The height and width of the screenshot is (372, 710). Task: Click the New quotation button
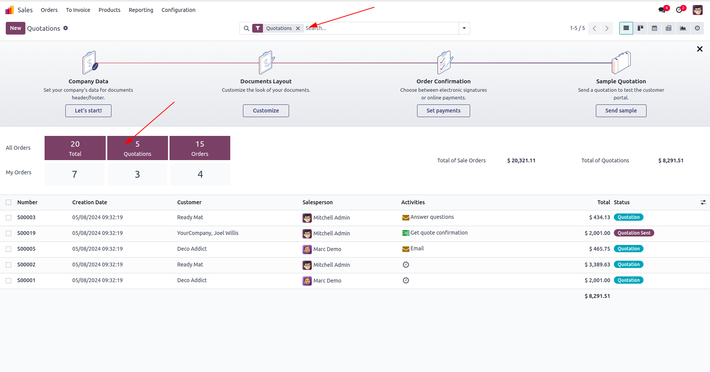(x=15, y=28)
